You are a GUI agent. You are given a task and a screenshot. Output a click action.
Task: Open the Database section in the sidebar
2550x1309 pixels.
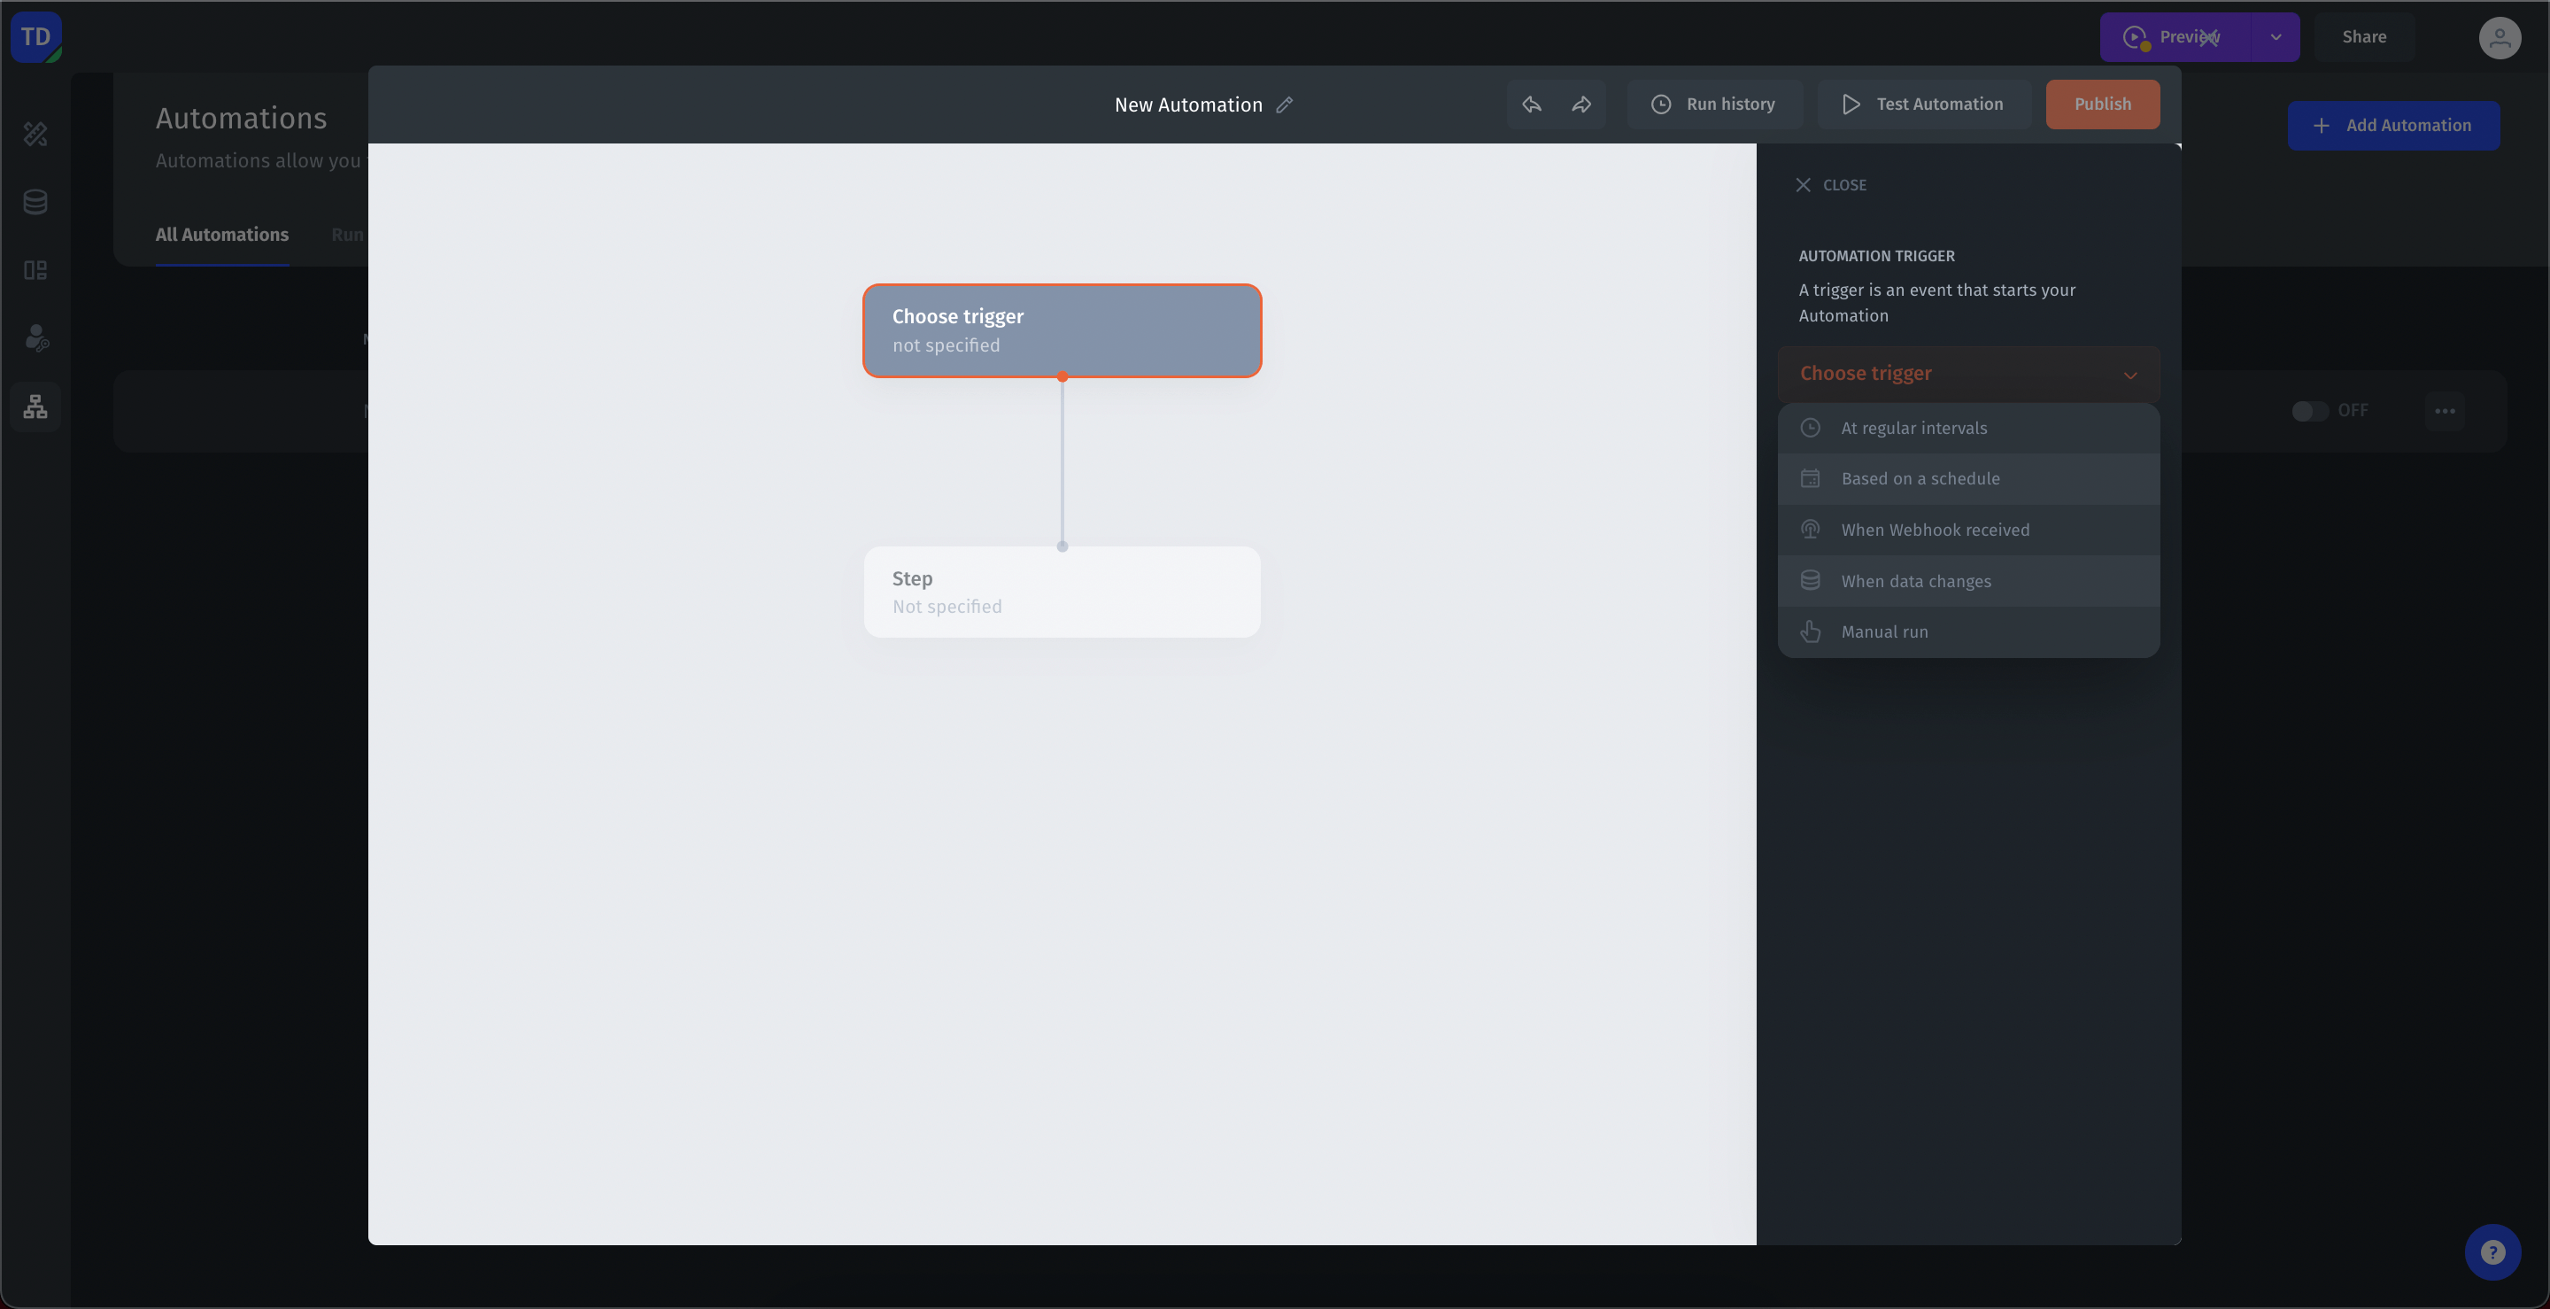pos(35,201)
